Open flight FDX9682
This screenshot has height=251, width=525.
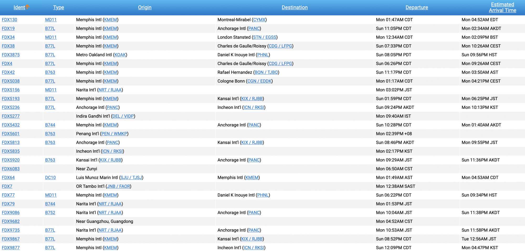pyautogui.click(x=11, y=221)
